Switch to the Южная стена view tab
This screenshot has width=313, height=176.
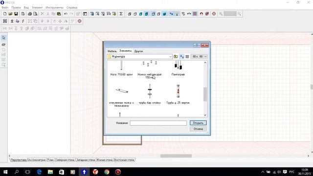[105, 160]
